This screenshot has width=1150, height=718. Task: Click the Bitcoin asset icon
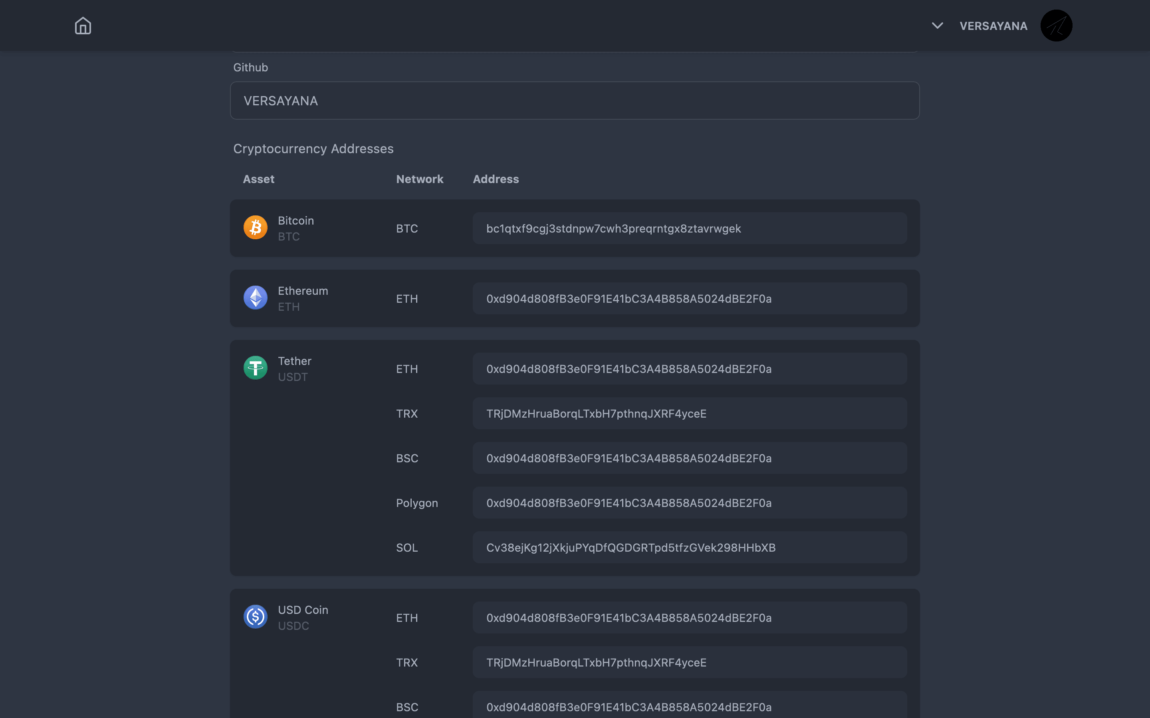click(x=255, y=227)
